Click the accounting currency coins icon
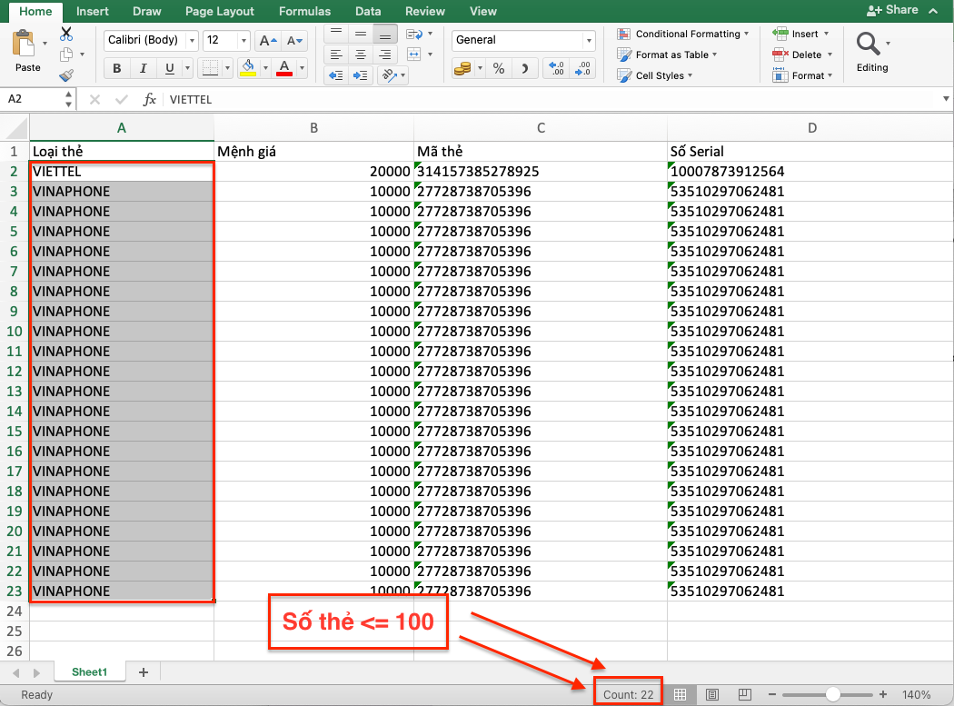The image size is (954, 706). pos(462,68)
